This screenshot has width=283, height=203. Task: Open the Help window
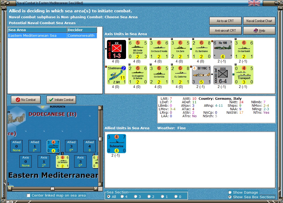[x=259, y=31]
